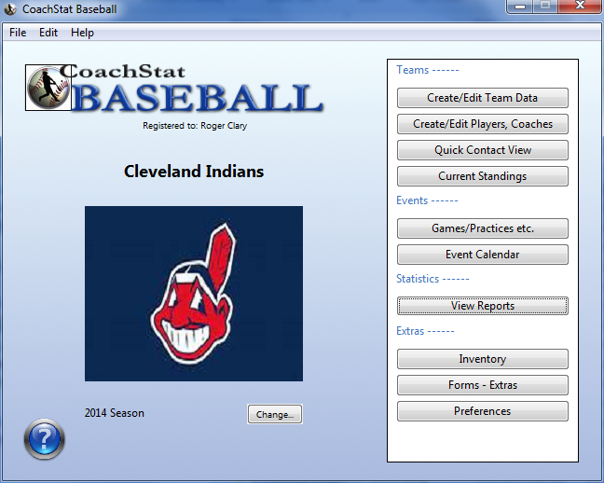Image resolution: width=604 pixels, height=483 pixels.
Task: Open the Event Calendar
Action: (482, 255)
